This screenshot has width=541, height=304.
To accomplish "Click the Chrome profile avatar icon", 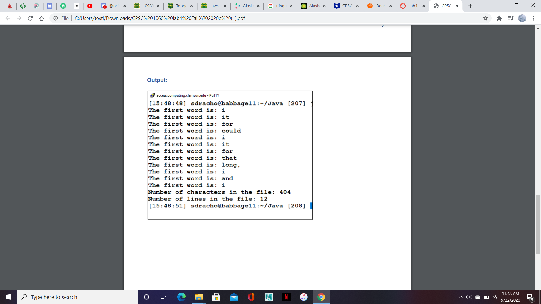I will click(522, 18).
